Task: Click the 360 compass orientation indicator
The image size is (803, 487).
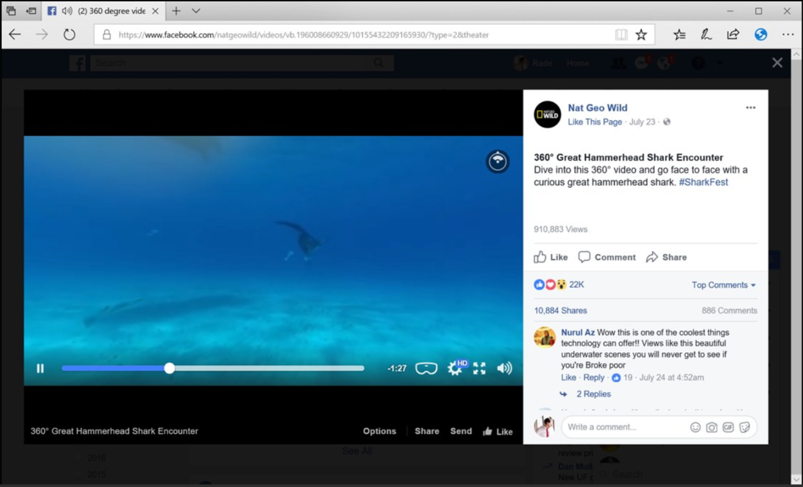Action: point(497,162)
